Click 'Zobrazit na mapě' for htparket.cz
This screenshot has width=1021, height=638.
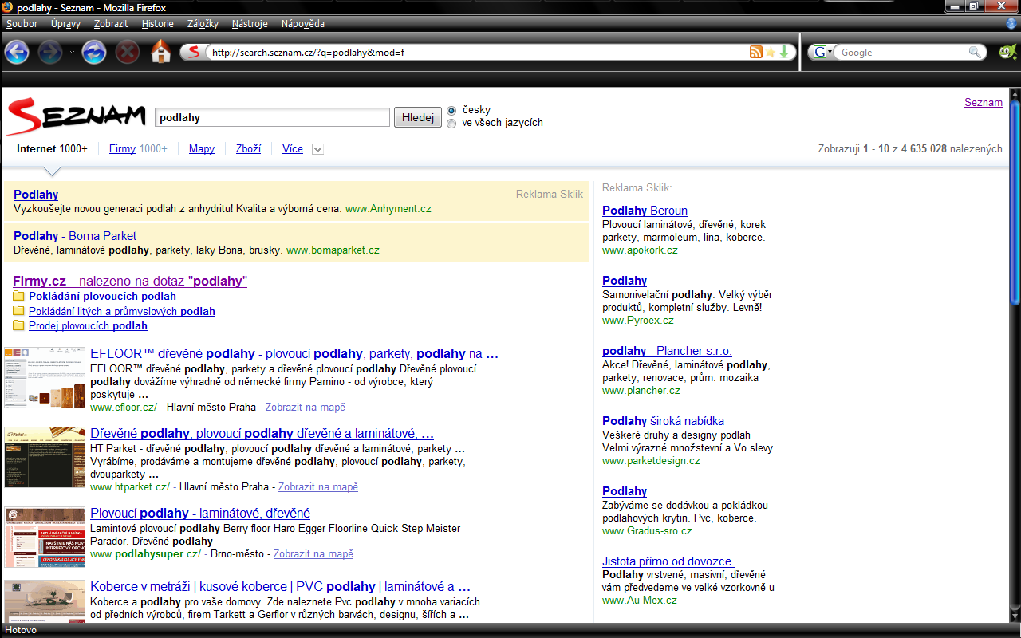[x=318, y=486]
